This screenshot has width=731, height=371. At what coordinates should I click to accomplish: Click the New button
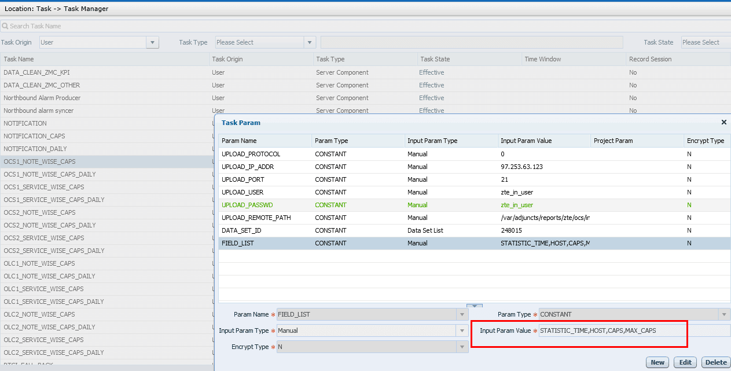657,362
